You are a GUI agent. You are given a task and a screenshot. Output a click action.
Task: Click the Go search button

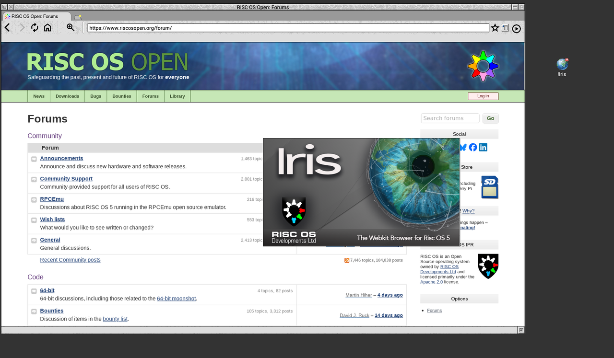491,118
